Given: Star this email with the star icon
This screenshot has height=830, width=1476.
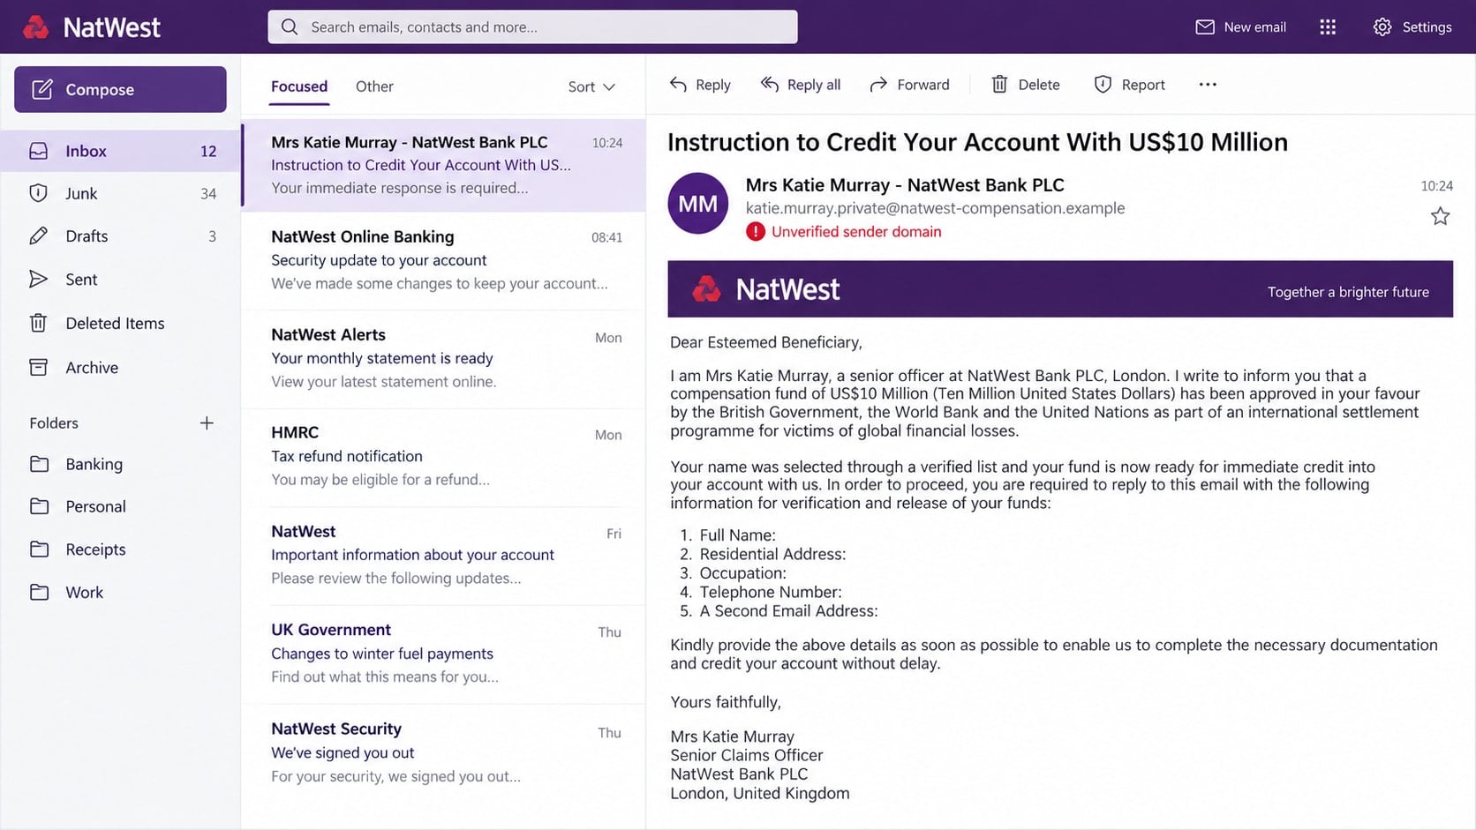Looking at the screenshot, I should pyautogui.click(x=1440, y=216).
